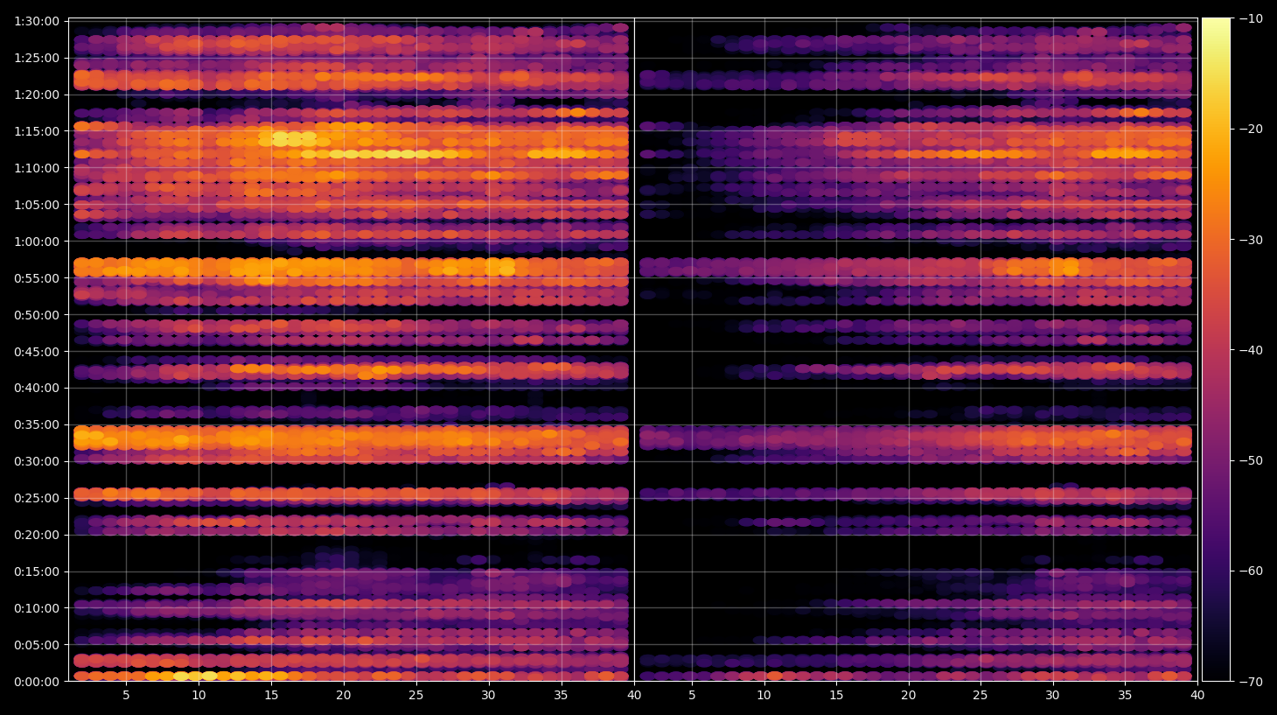The image size is (1277, 715).
Task: Click x-axis tick 15 under the left plot
Action: 271,696
